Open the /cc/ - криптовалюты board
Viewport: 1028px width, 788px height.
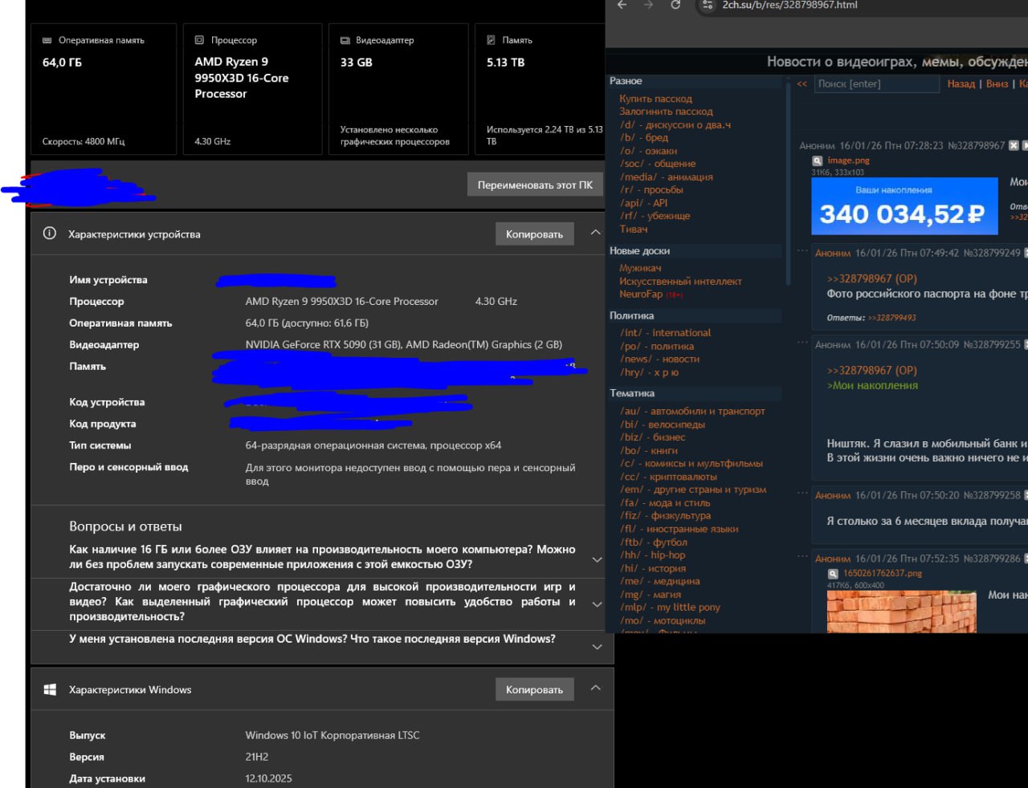click(x=668, y=477)
